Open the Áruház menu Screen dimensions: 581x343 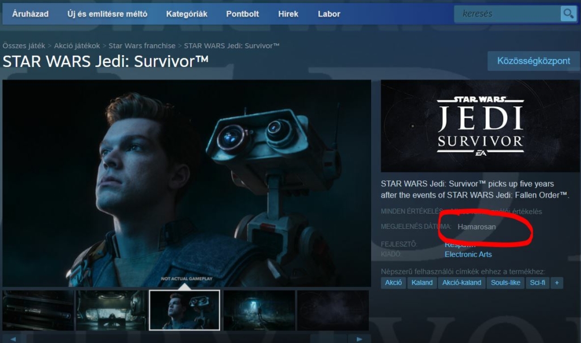pyautogui.click(x=30, y=14)
